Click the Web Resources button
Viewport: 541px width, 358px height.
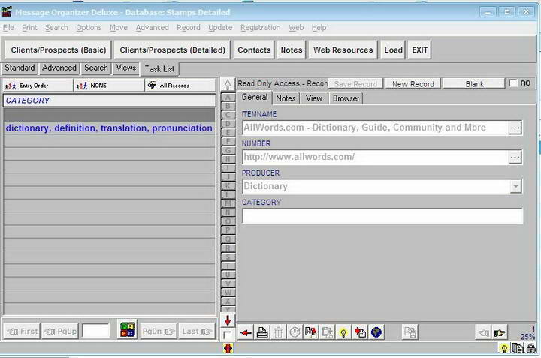343,50
